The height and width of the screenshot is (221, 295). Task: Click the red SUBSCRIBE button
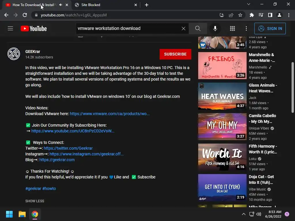[x=175, y=54]
